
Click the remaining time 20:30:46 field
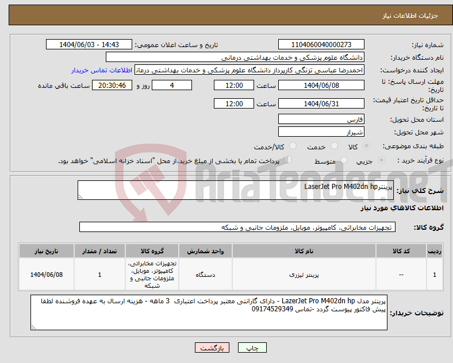(x=112, y=86)
